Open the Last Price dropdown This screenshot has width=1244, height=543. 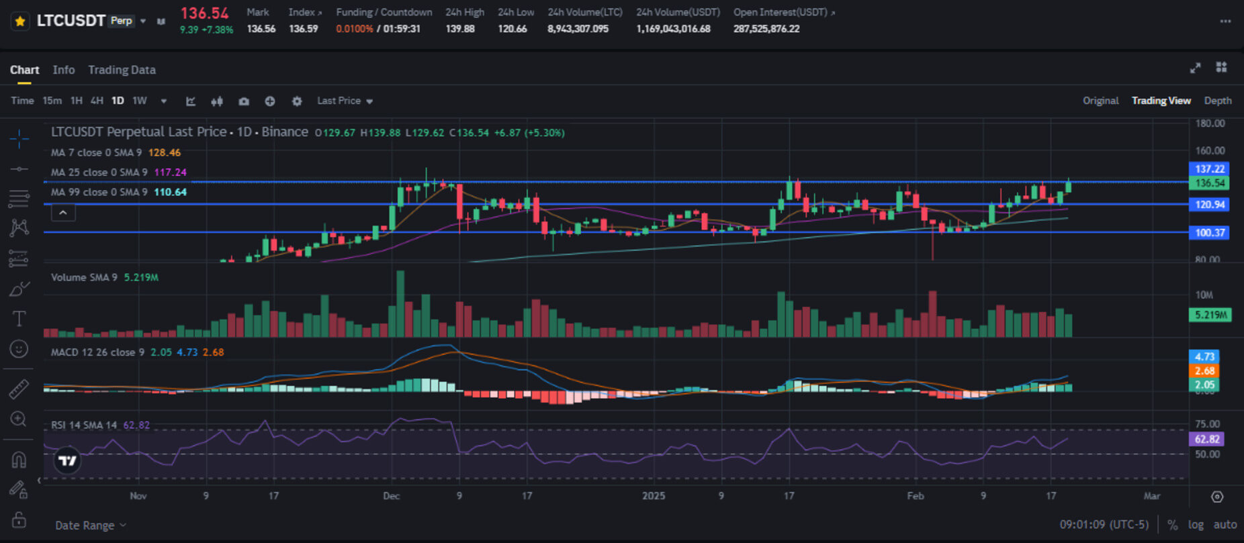345,101
